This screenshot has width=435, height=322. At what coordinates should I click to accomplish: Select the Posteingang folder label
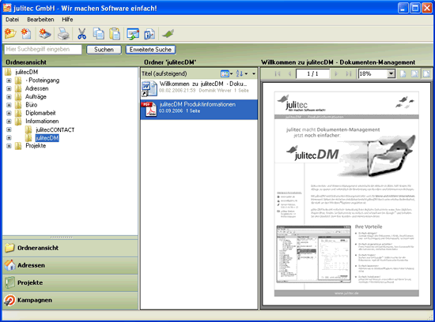pyautogui.click(x=42, y=80)
